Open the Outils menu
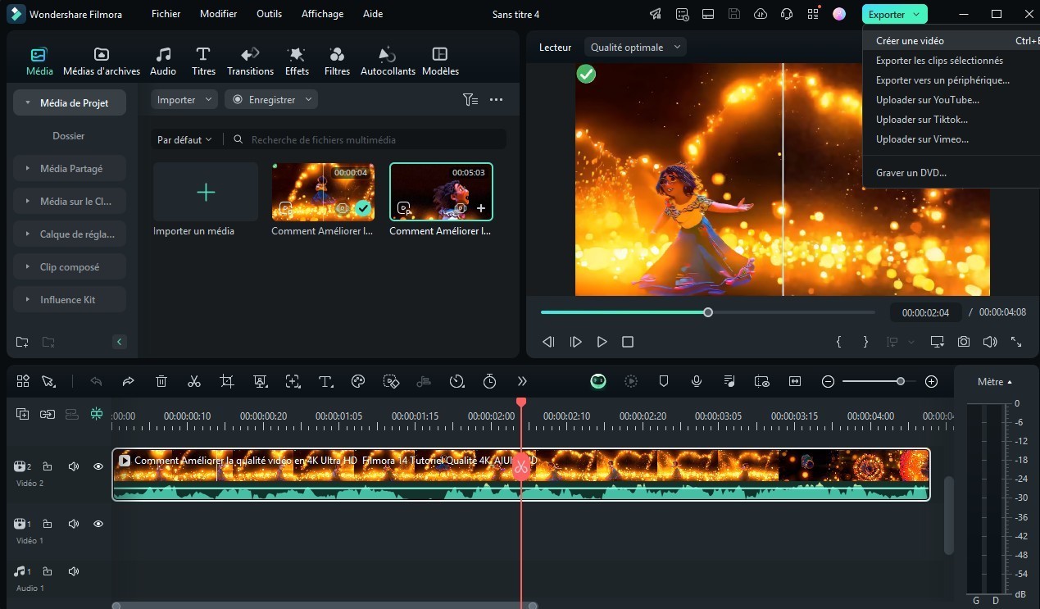This screenshot has height=609, width=1040. (269, 14)
